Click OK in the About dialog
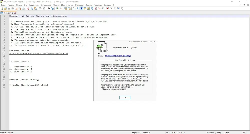 [125, 98]
